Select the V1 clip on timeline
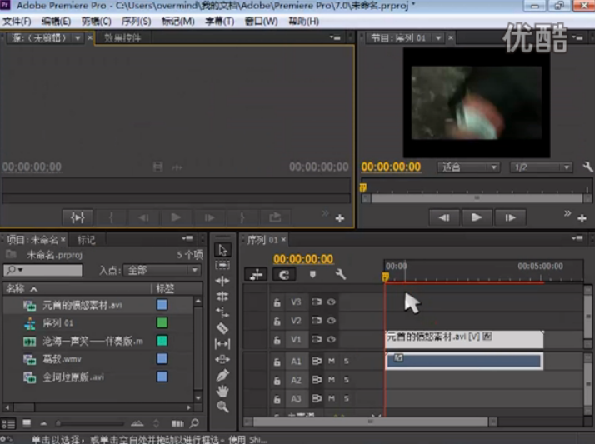Screen dimensions: 595x444 coord(463,338)
